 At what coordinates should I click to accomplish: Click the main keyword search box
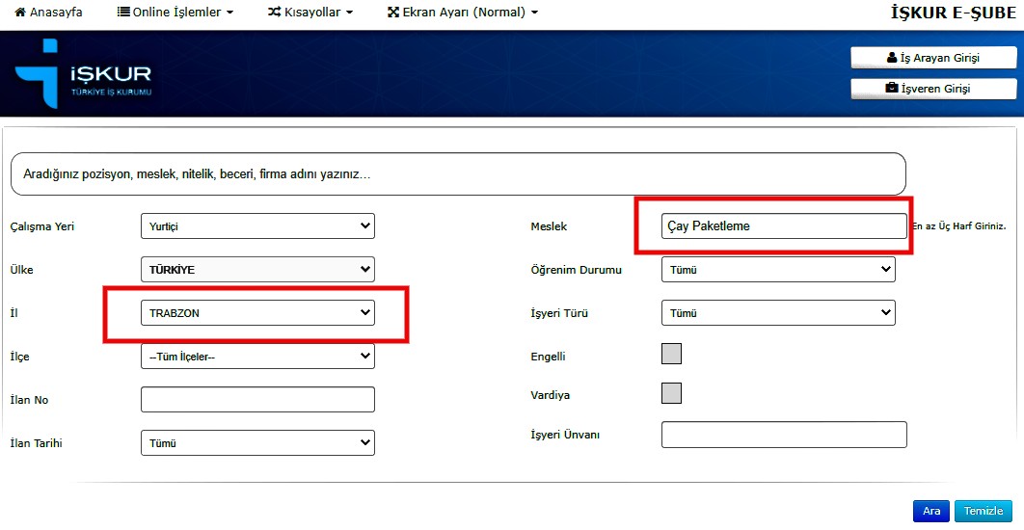tap(458, 174)
